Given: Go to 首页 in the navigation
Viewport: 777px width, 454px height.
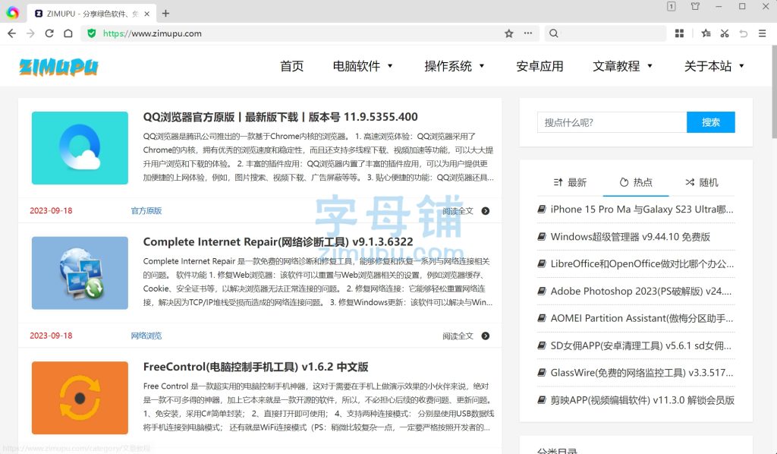Looking at the screenshot, I should coord(292,66).
